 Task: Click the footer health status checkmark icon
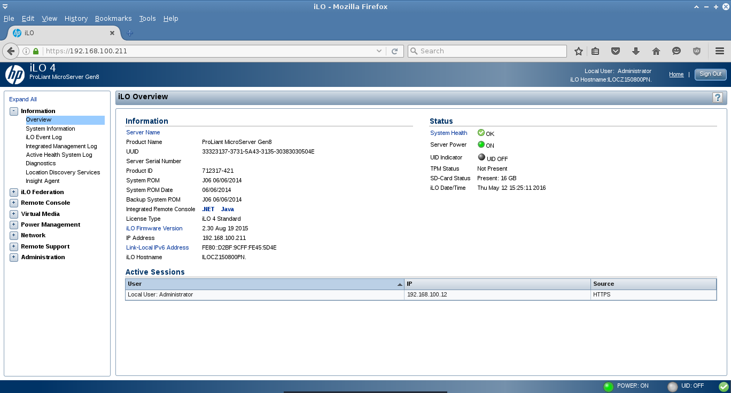(x=724, y=387)
